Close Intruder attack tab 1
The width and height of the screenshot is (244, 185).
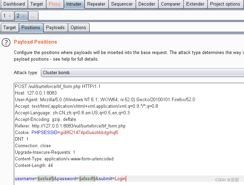(x=10, y=16)
